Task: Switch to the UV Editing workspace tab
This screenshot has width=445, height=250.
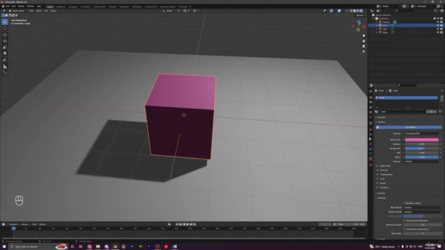Action: [x=85, y=6]
